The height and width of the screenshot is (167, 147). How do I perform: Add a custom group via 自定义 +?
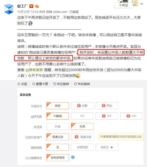[107, 147]
